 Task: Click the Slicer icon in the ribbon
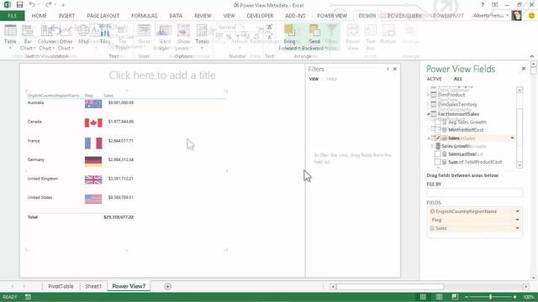[144, 31]
